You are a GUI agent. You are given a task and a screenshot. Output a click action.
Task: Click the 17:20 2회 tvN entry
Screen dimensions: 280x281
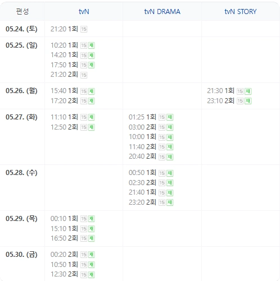pyautogui.click(x=64, y=101)
